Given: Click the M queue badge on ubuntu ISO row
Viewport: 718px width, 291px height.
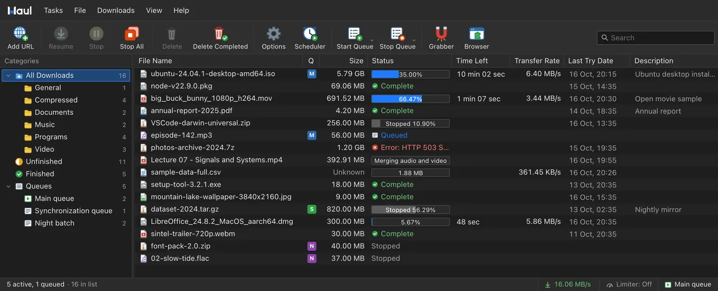Looking at the screenshot, I should pyautogui.click(x=312, y=74).
